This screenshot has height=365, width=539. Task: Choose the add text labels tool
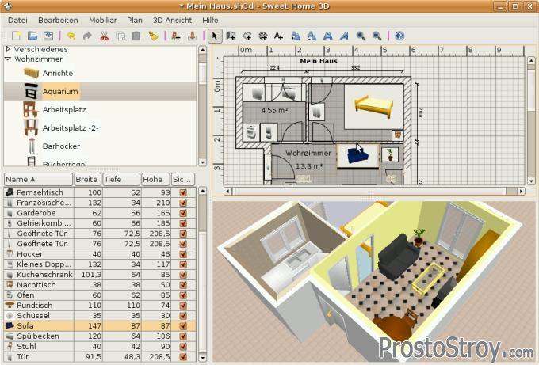pyautogui.click(x=279, y=36)
